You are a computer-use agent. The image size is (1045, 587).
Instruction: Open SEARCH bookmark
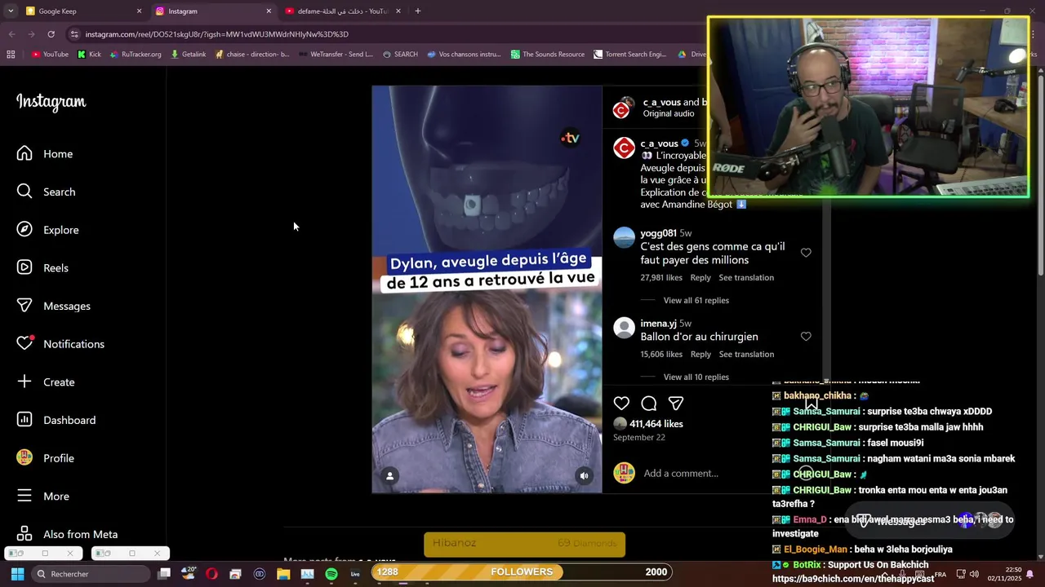pos(400,55)
